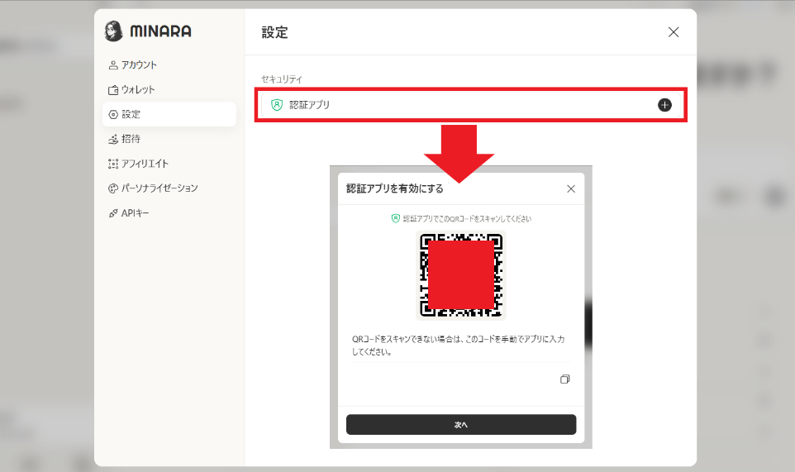
Task: Open the アカウント section
Action: click(x=132, y=65)
